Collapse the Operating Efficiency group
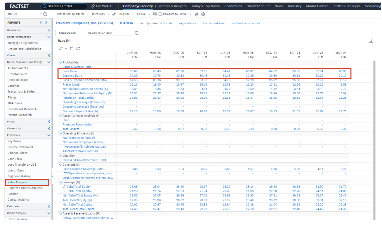The width and height of the screenshot is (382, 225). [x=61, y=133]
